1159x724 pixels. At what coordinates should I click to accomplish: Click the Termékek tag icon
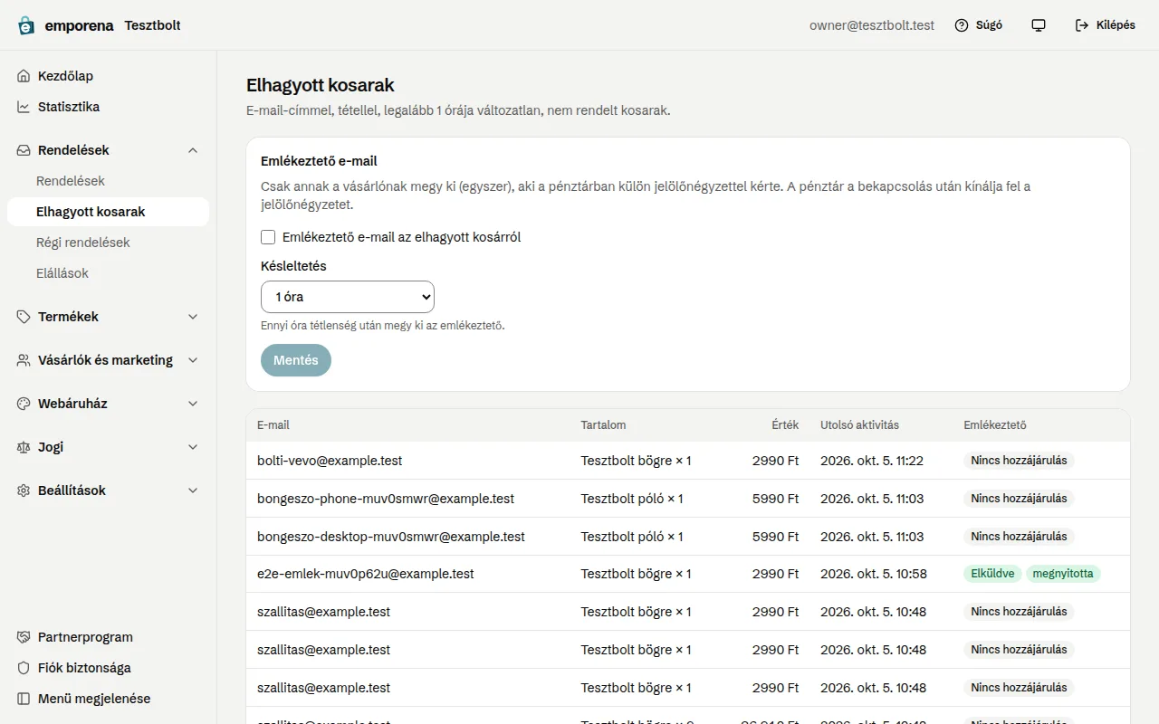tap(24, 317)
